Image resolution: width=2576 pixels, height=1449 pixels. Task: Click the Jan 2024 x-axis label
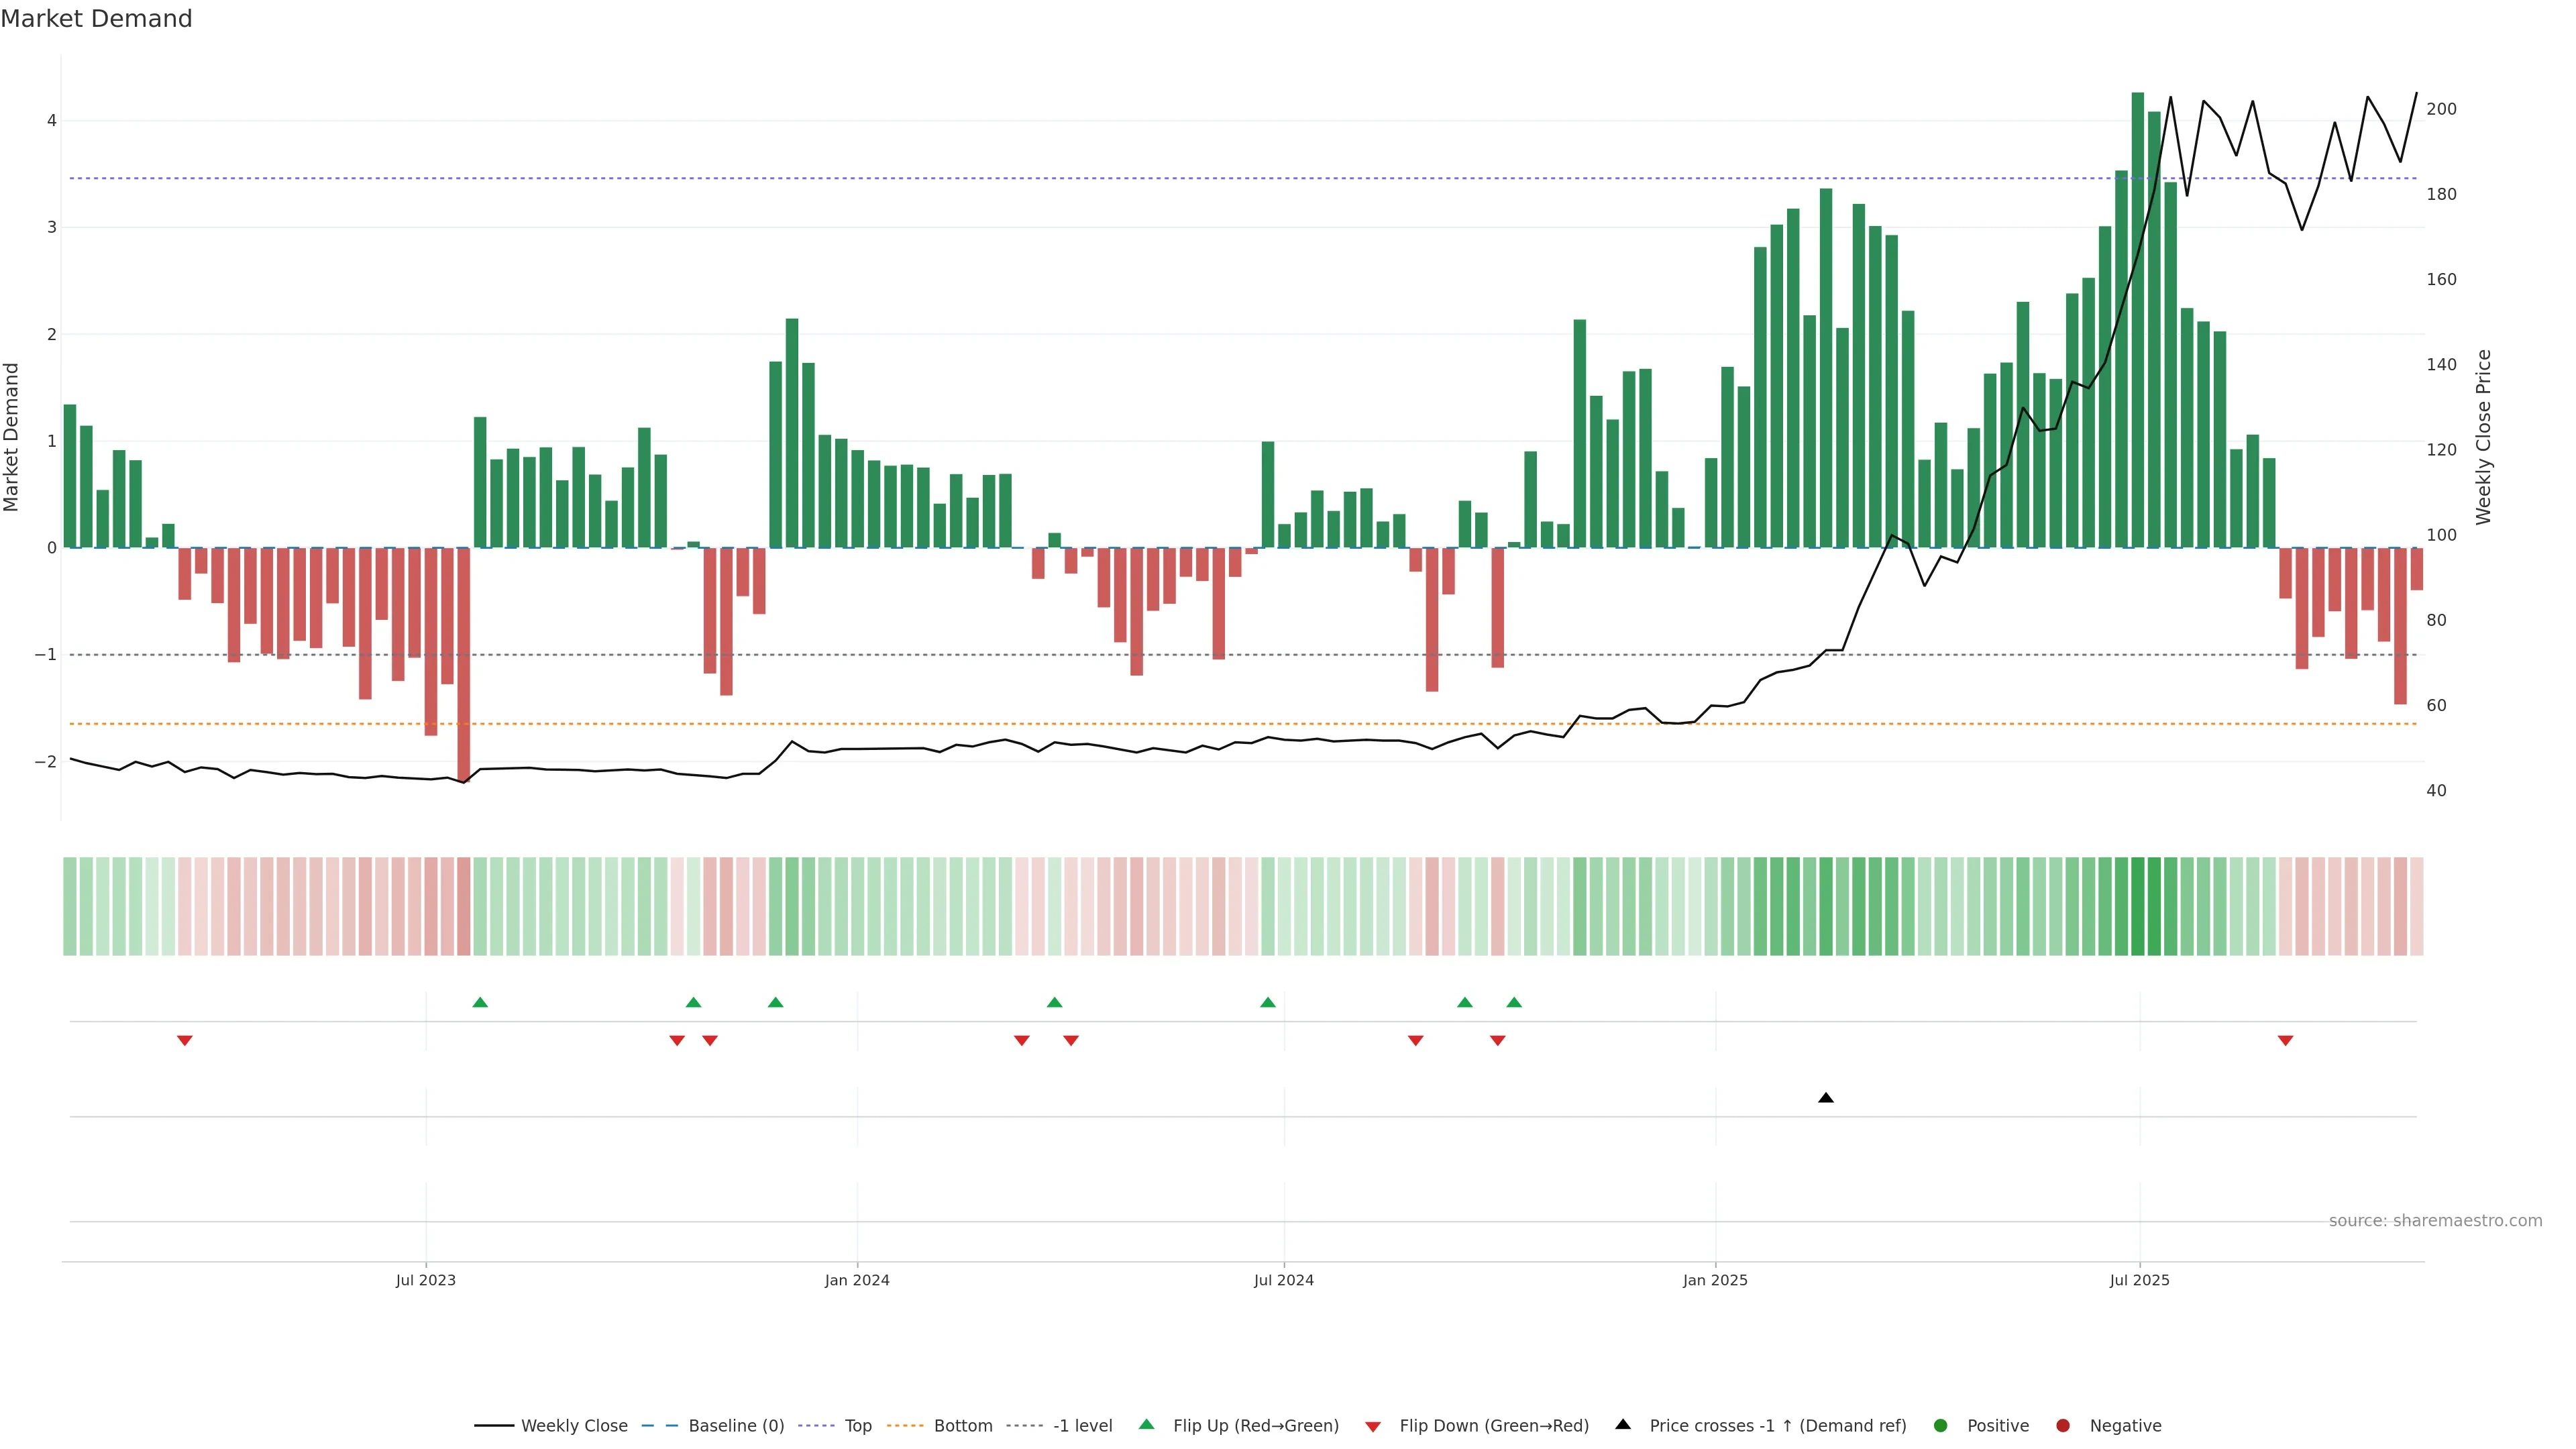click(x=857, y=1280)
